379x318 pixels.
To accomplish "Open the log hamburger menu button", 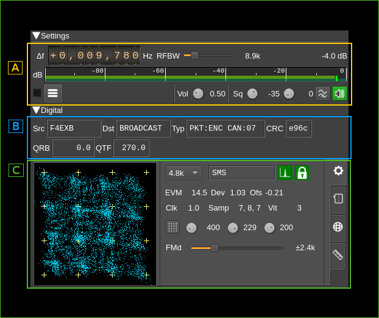I will pos(53,93).
